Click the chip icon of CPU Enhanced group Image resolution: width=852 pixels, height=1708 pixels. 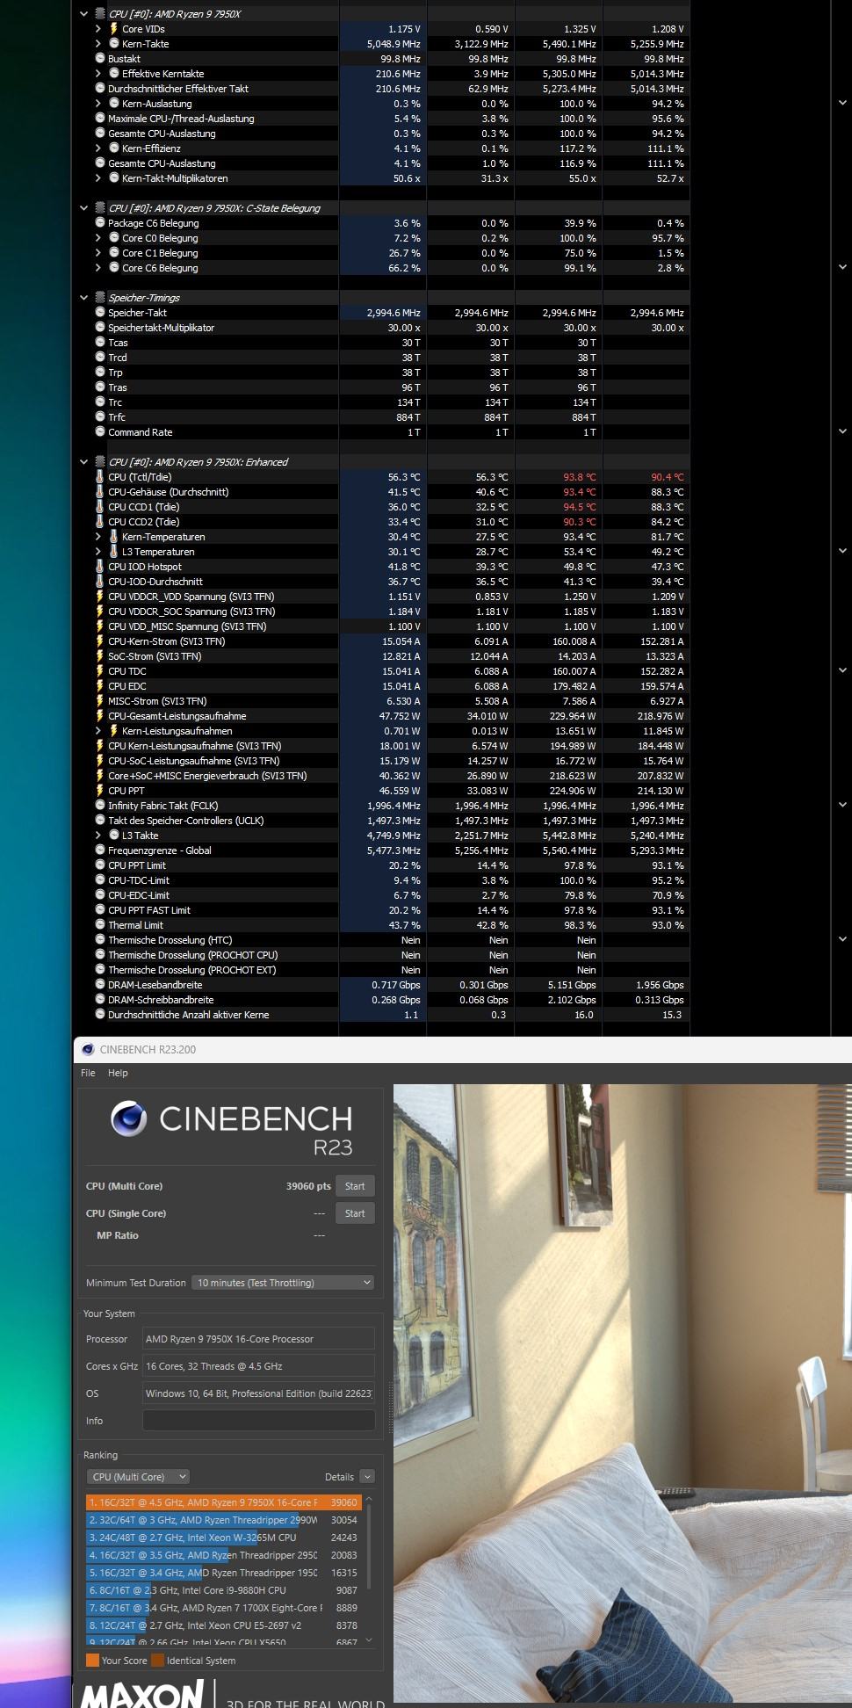pos(99,461)
